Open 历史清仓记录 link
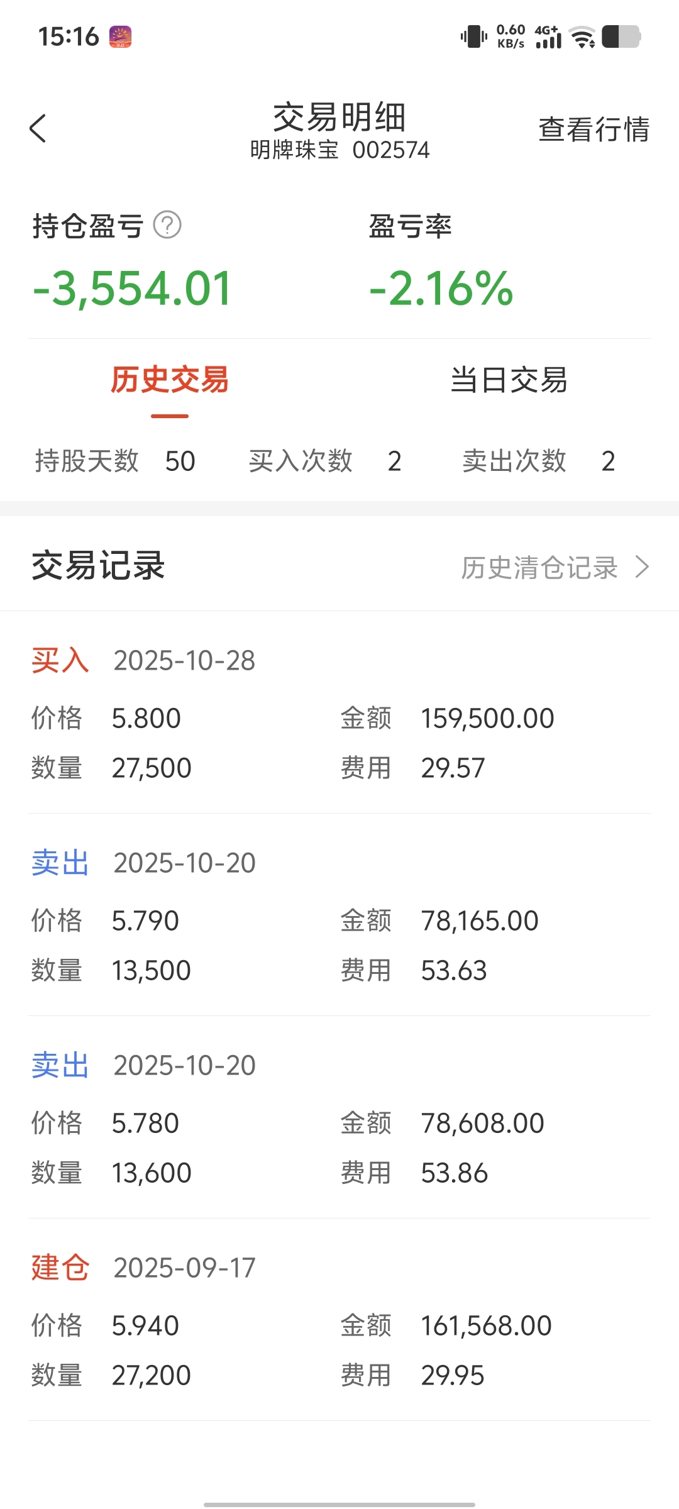This screenshot has width=679, height=1509. click(x=539, y=567)
